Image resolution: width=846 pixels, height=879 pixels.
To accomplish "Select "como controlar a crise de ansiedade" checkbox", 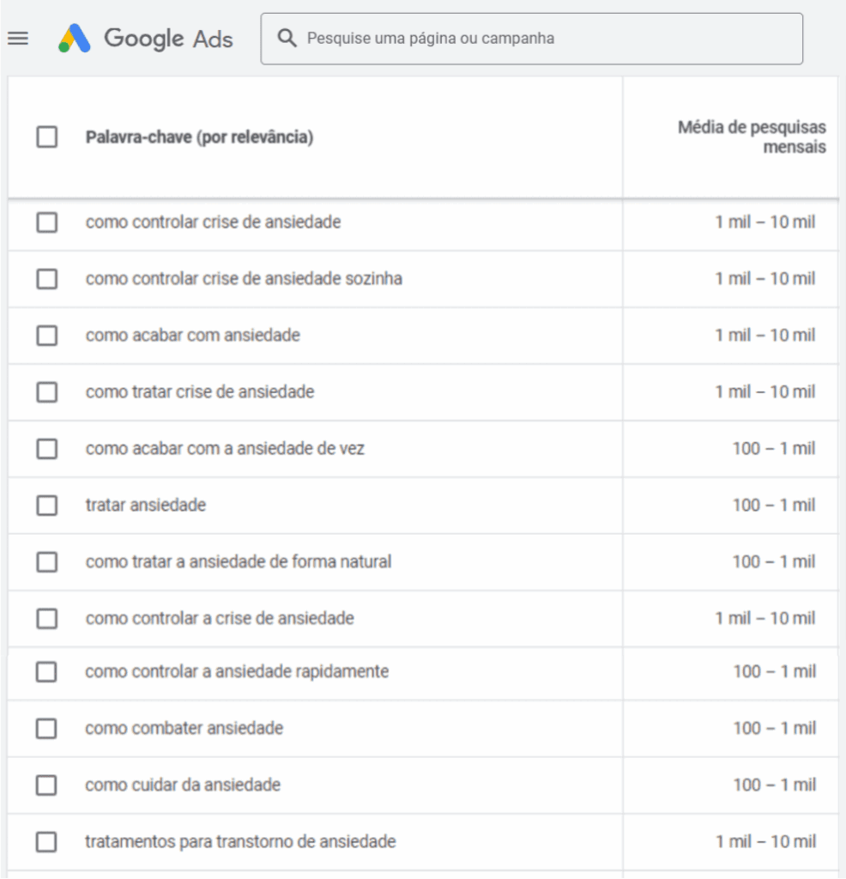I will (47, 619).
